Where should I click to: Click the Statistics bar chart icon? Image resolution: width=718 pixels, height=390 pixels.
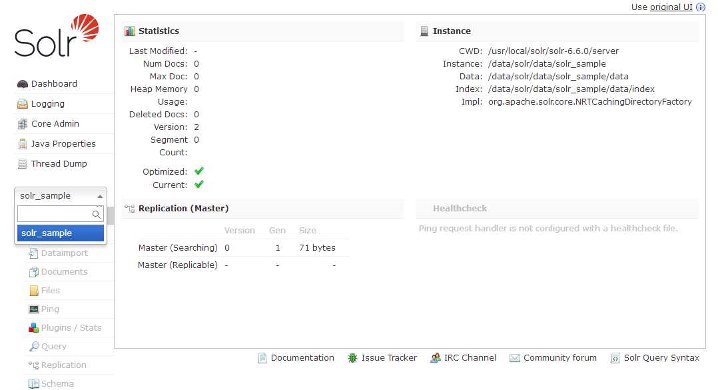click(x=130, y=31)
